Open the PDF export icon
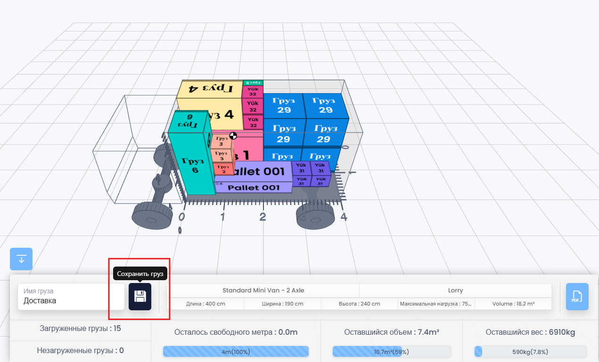Image resolution: width=599 pixels, height=362 pixels. pos(577,296)
